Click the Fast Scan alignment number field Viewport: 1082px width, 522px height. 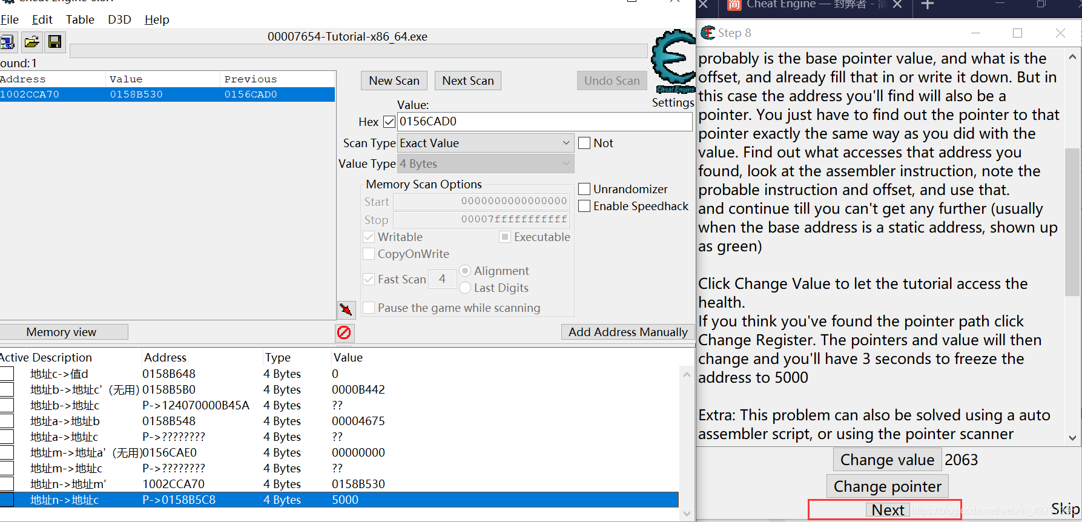click(442, 279)
